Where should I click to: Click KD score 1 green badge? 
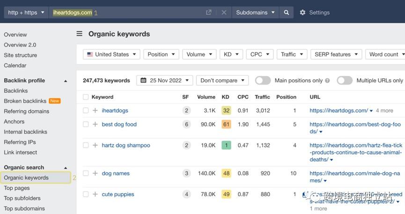pos(226,145)
